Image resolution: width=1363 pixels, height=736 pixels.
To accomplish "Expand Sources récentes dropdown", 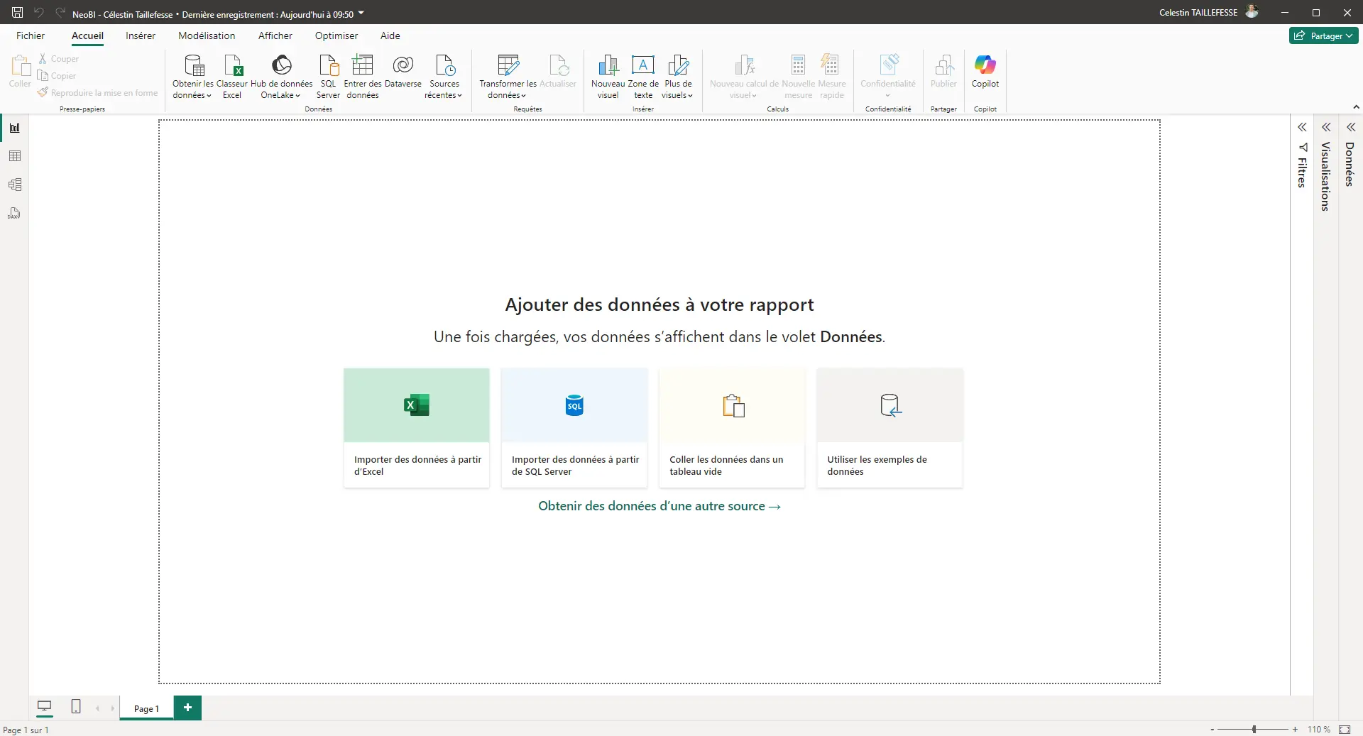I will click(x=444, y=77).
